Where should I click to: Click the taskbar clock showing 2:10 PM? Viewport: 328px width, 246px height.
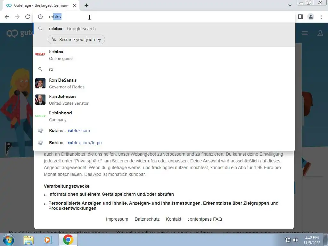[312, 240]
